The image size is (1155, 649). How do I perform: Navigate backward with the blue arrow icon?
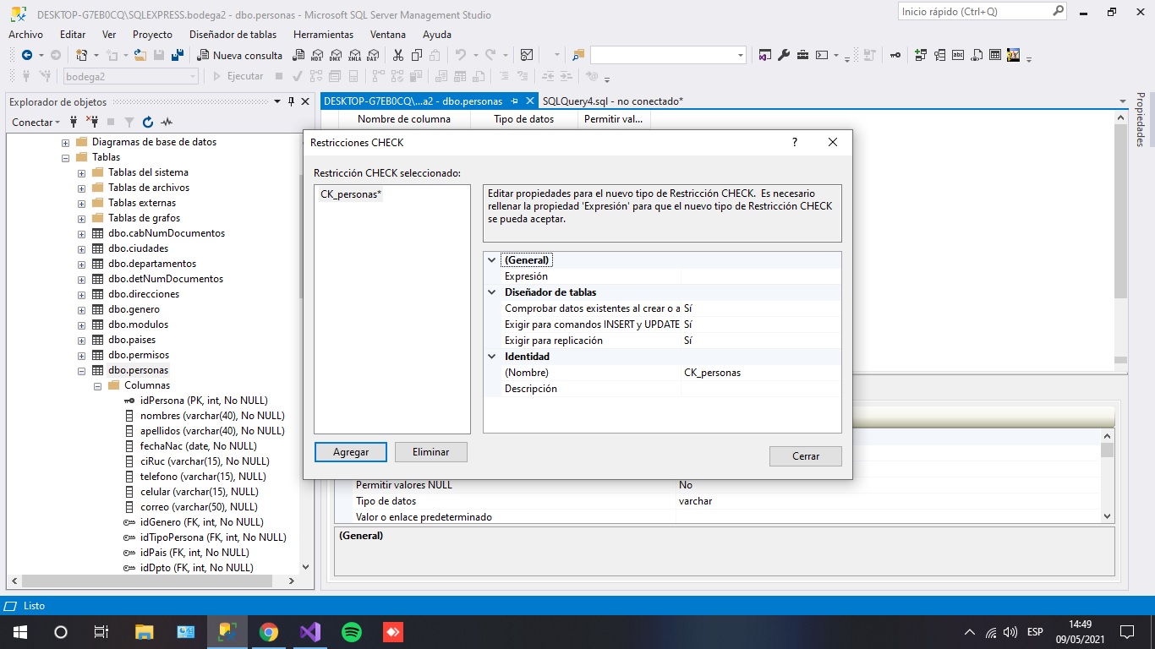point(27,55)
